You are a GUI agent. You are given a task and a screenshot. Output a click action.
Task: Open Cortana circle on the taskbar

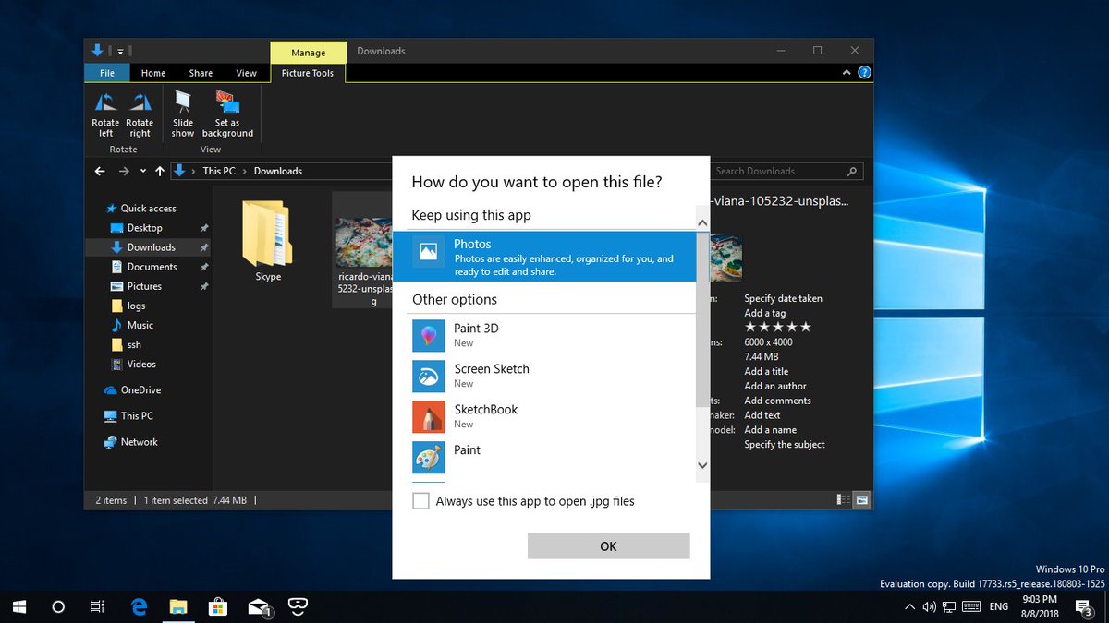(x=58, y=606)
